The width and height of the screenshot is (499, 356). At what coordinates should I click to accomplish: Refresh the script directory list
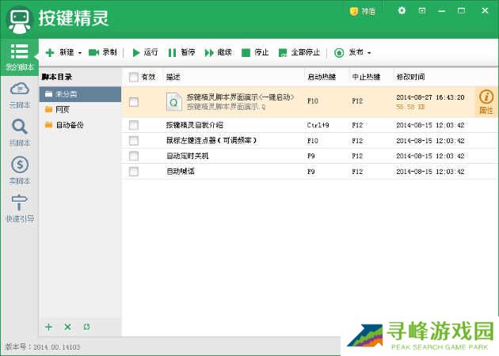[x=86, y=327]
